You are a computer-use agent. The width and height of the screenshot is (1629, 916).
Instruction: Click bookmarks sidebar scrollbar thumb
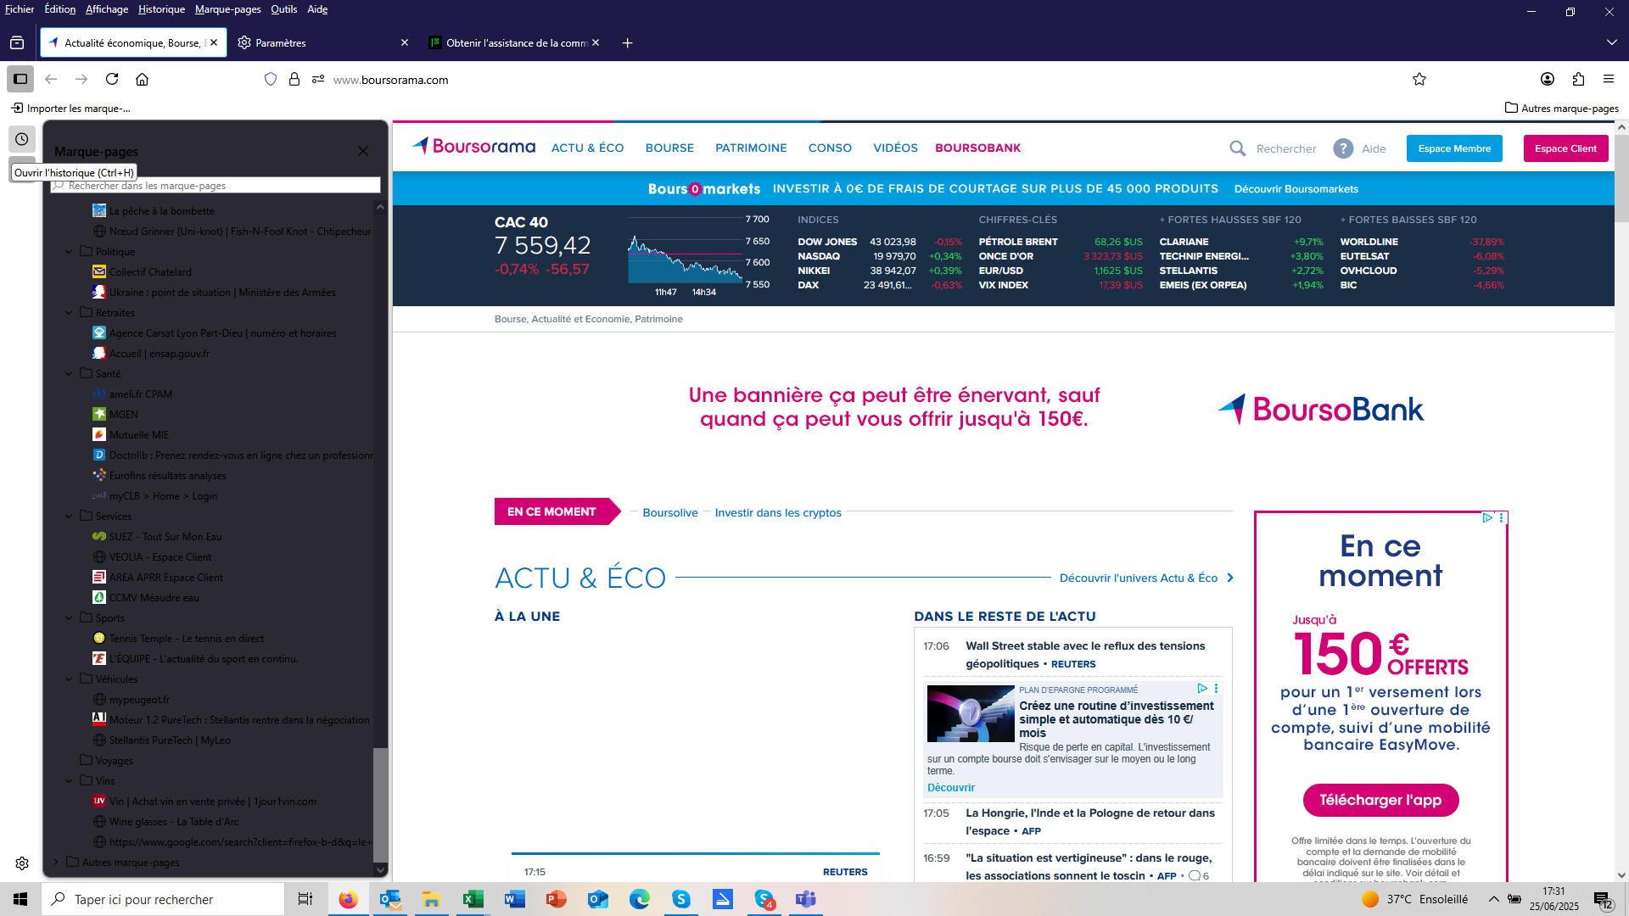coord(381,806)
